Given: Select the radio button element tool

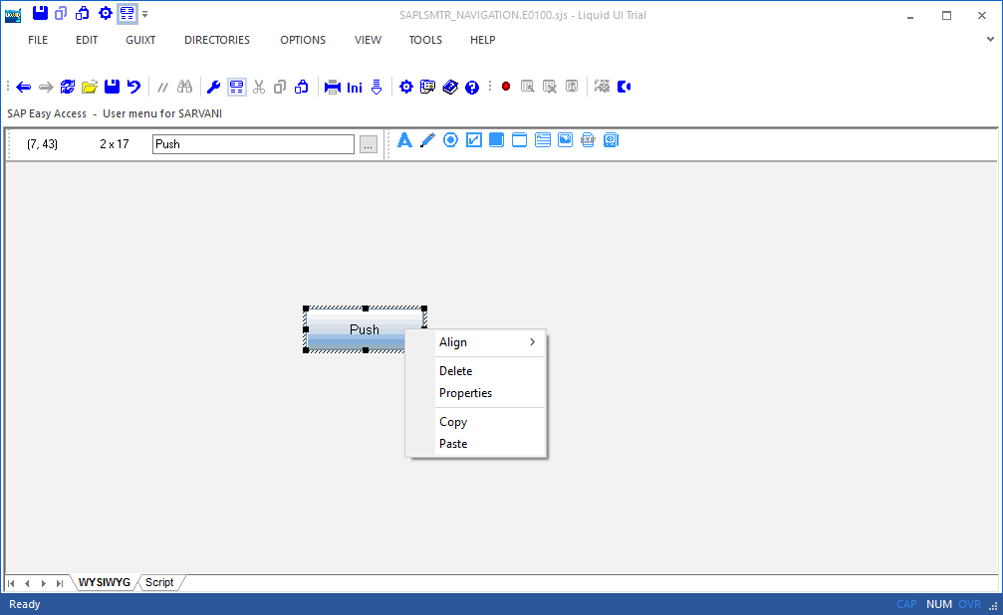Looking at the screenshot, I should (x=450, y=140).
